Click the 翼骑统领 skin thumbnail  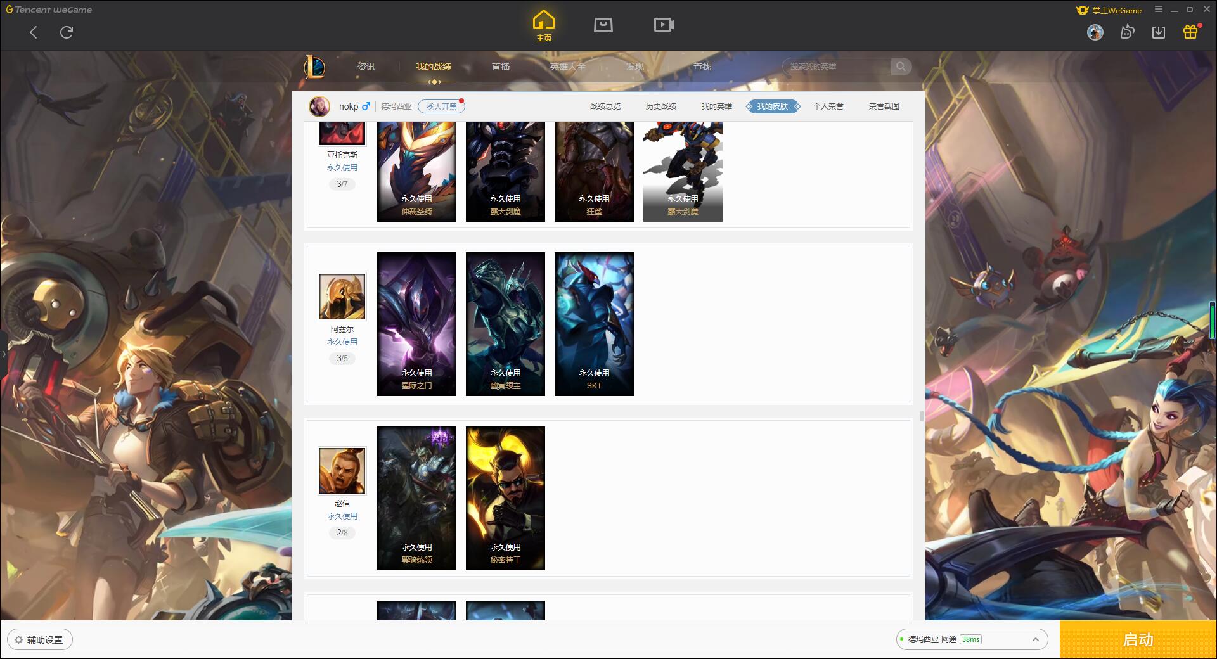click(x=416, y=498)
